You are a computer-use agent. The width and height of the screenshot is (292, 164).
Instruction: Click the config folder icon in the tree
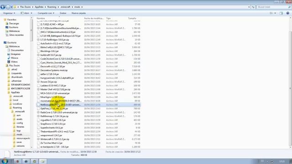click(14, 123)
